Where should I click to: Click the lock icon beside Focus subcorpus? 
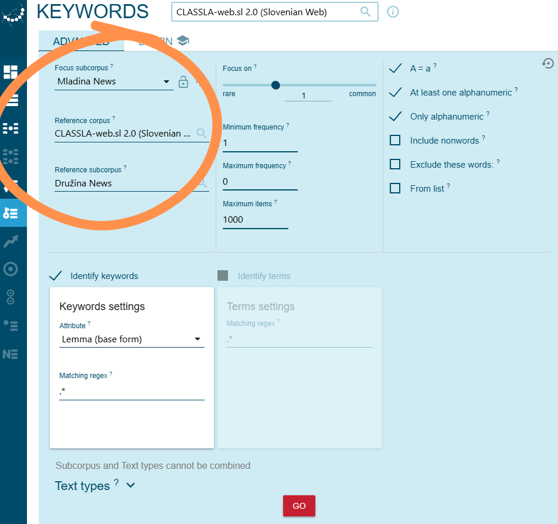pyautogui.click(x=183, y=82)
